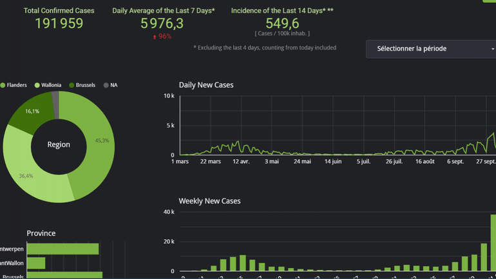Click the Brabant Wallon province bar
This screenshot has height=279, width=496.
pyautogui.click(x=36, y=263)
